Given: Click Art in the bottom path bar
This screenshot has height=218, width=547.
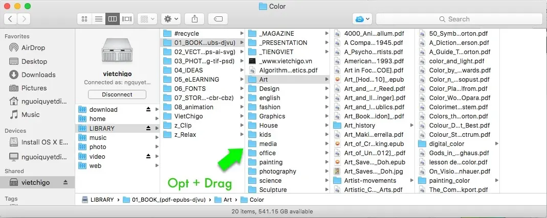Looking at the screenshot, I should point(227,200).
